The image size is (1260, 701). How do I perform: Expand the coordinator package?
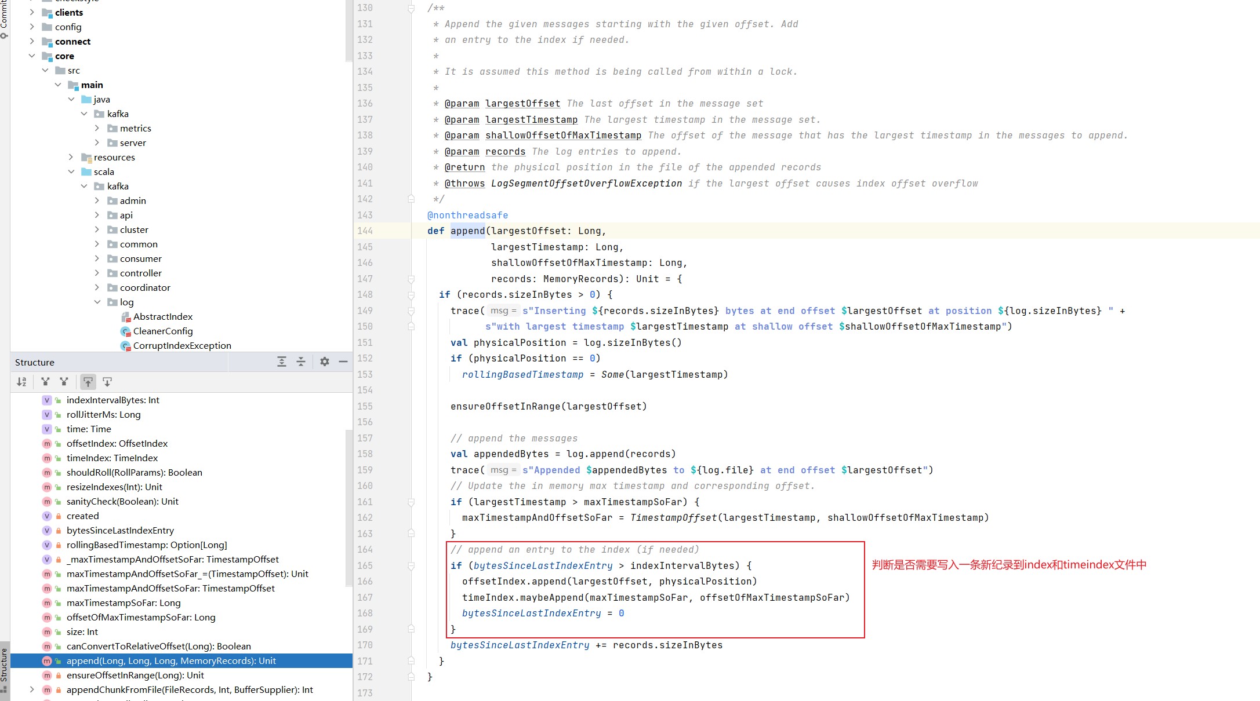click(x=97, y=288)
